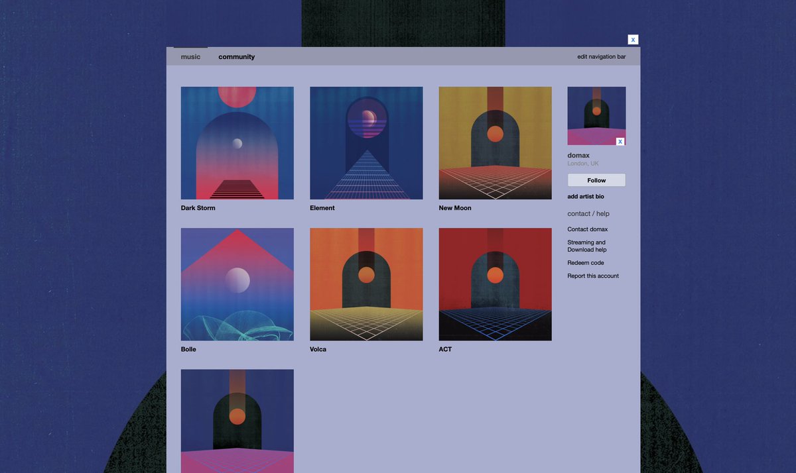Switch to the music tab

190,57
